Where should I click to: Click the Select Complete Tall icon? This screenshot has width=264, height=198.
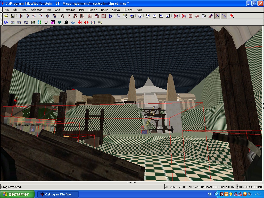click(x=62, y=16)
